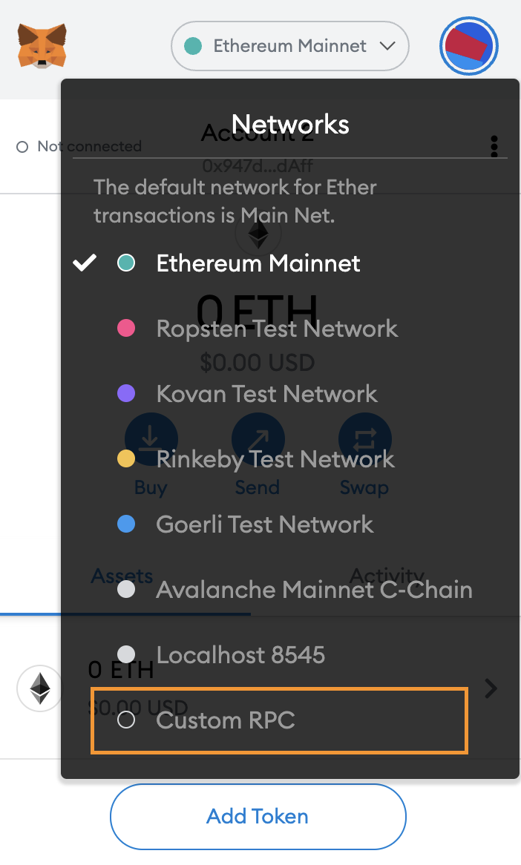
Task: Open the ETH asset details chevron
Action: [491, 688]
